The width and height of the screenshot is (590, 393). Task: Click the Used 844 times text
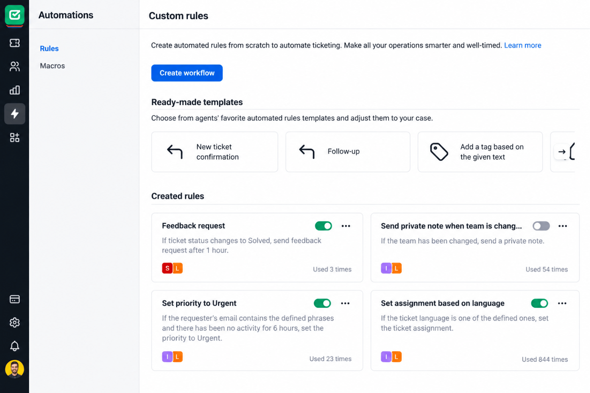click(545, 360)
